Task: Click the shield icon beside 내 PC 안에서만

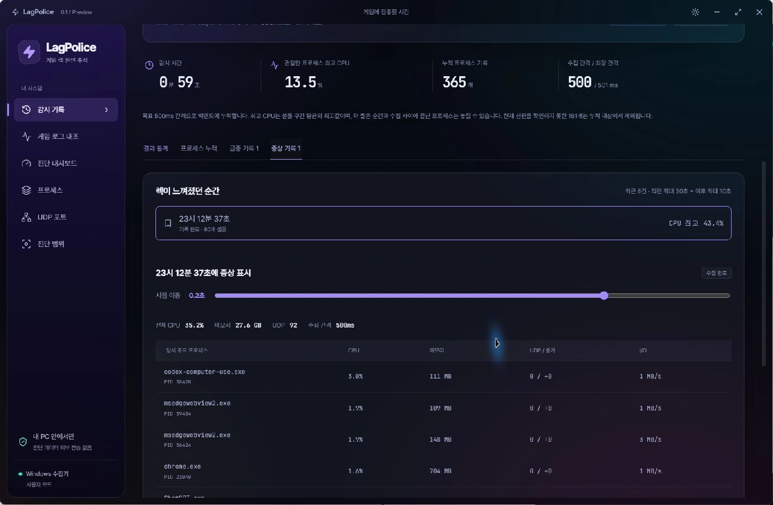Action: pyautogui.click(x=23, y=442)
